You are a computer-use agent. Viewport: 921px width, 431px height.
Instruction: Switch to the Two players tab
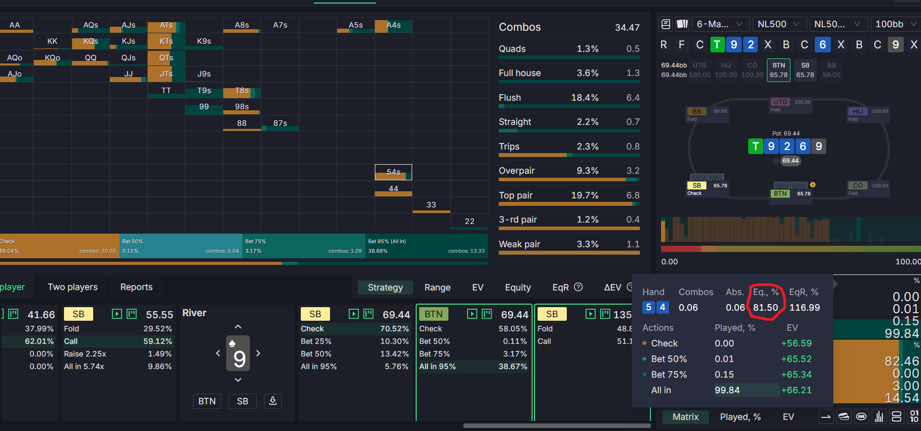73,287
